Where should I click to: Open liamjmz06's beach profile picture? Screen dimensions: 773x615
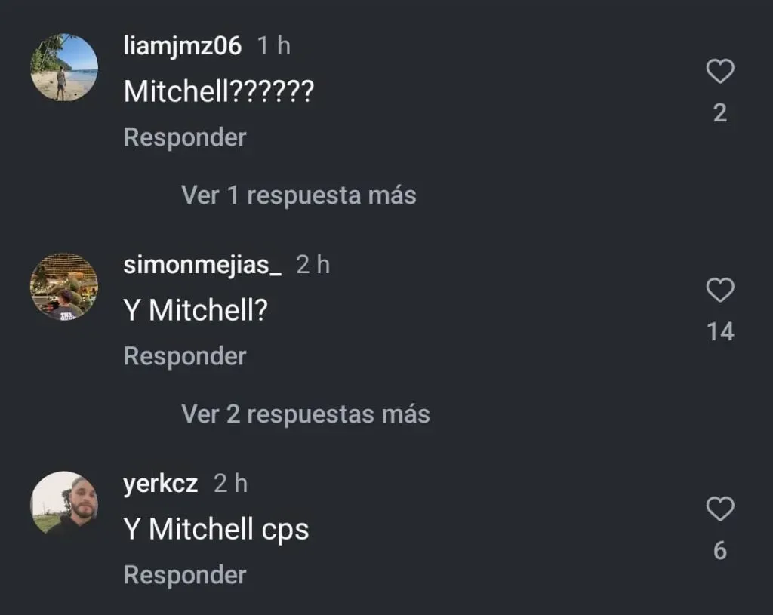pyautogui.click(x=64, y=67)
